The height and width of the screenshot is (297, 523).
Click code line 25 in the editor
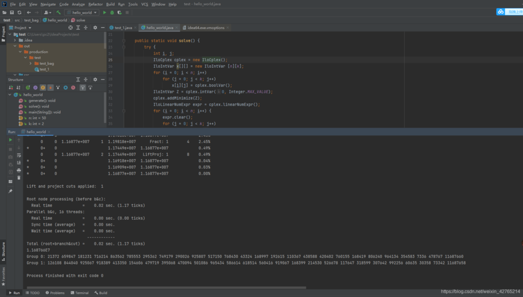(x=190, y=60)
